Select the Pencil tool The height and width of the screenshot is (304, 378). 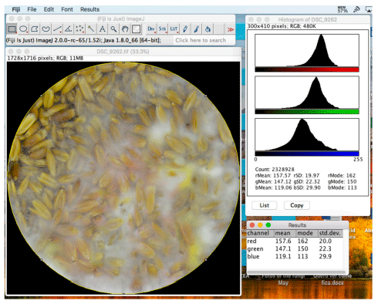pyautogui.click(x=185, y=29)
